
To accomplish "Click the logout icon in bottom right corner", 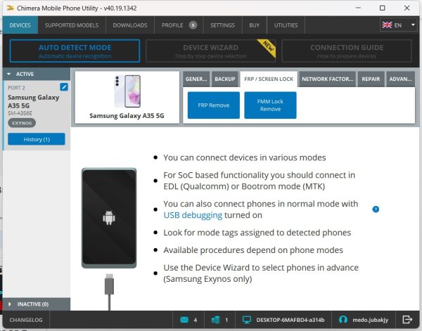I will [407, 320].
